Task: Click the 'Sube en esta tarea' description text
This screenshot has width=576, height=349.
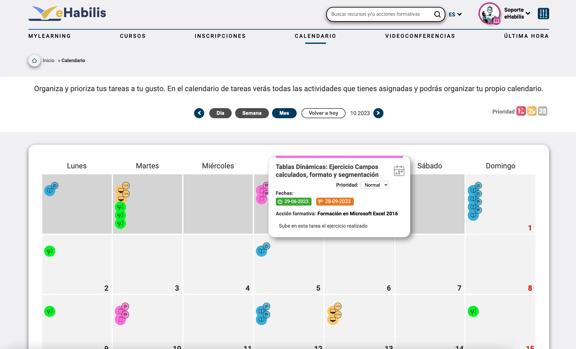Action: tap(323, 226)
